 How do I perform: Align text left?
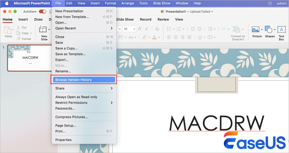pos(169,37)
